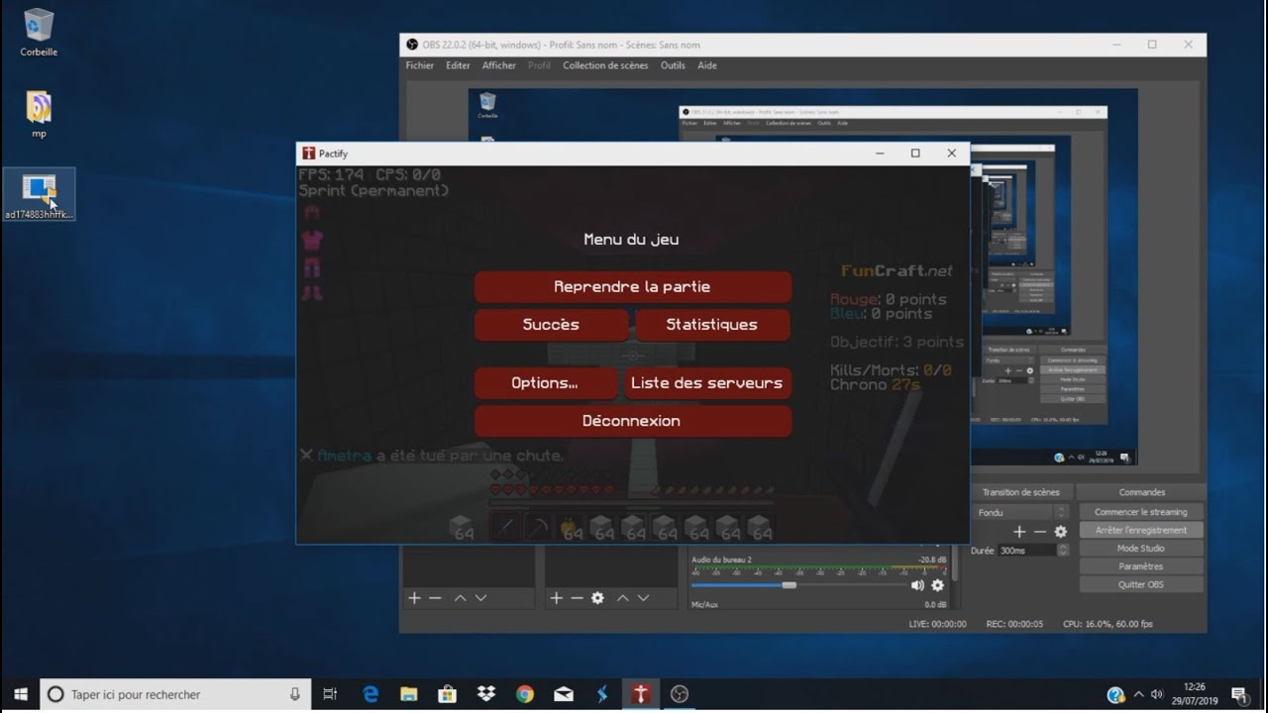
Task: Adjust the Audio du bureau 2 volume slider
Action: (789, 585)
